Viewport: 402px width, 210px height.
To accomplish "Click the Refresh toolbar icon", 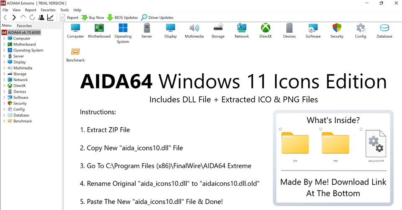I will click(x=32, y=18).
